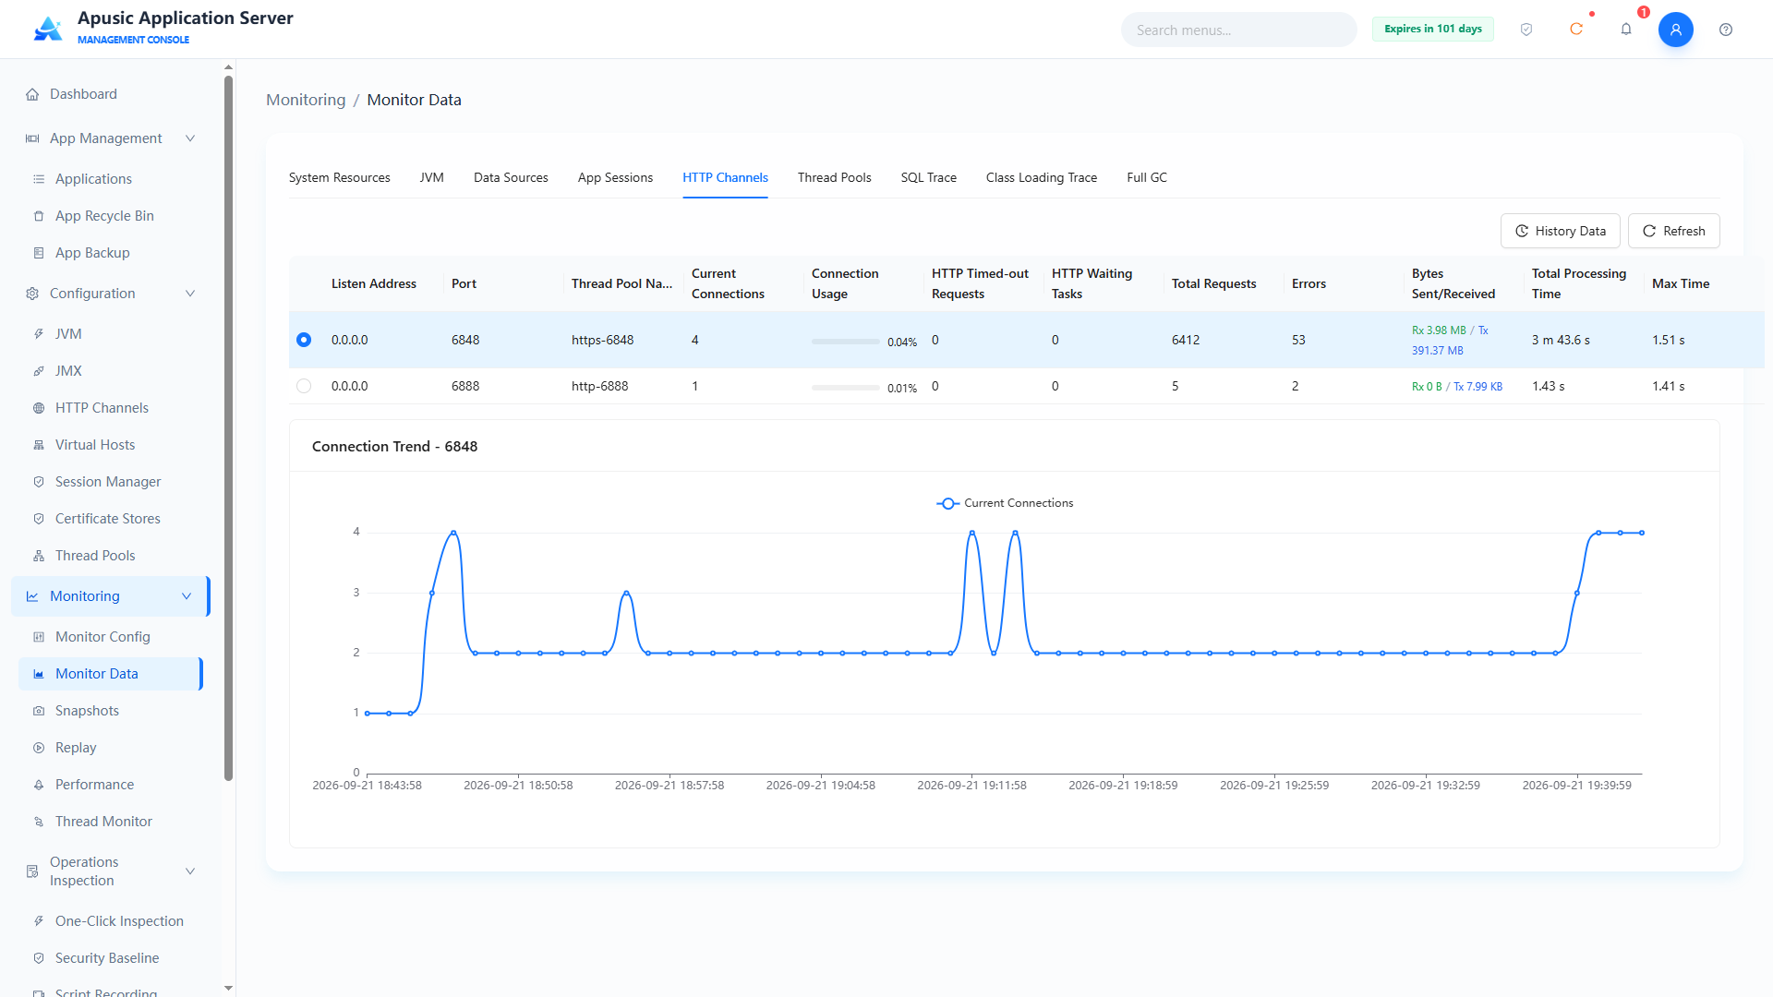The image size is (1773, 997).
Task: Click the help question mark icon
Action: coord(1726,30)
